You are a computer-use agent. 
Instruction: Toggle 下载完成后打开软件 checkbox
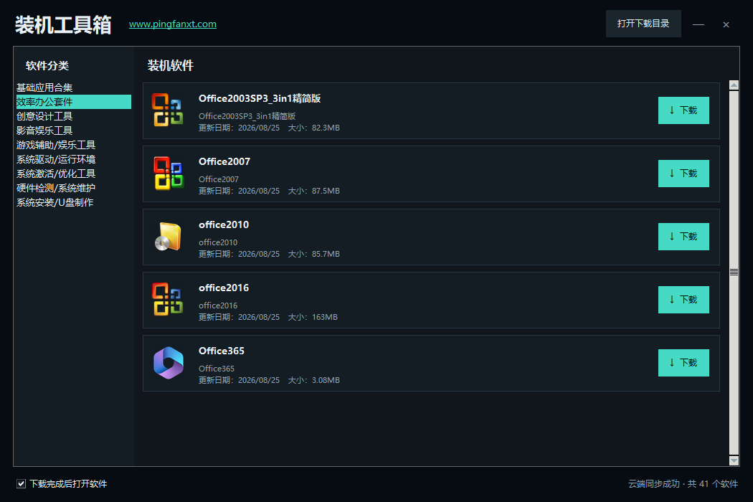pos(21,484)
